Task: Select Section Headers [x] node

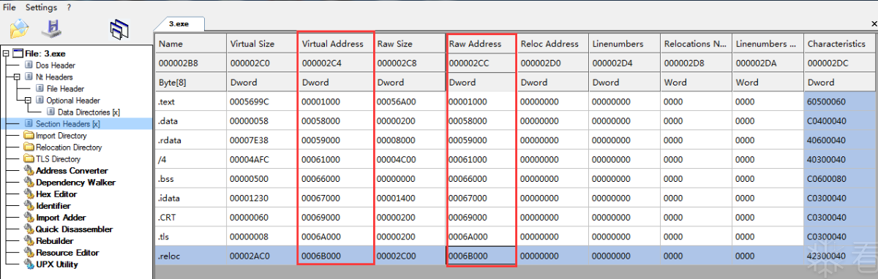Action: (68, 123)
